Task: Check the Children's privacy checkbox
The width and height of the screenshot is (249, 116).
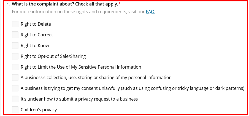Action: [x=15, y=110]
